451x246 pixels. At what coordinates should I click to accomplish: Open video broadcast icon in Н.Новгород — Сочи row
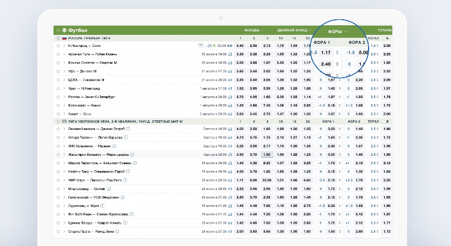(x=200, y=46)
